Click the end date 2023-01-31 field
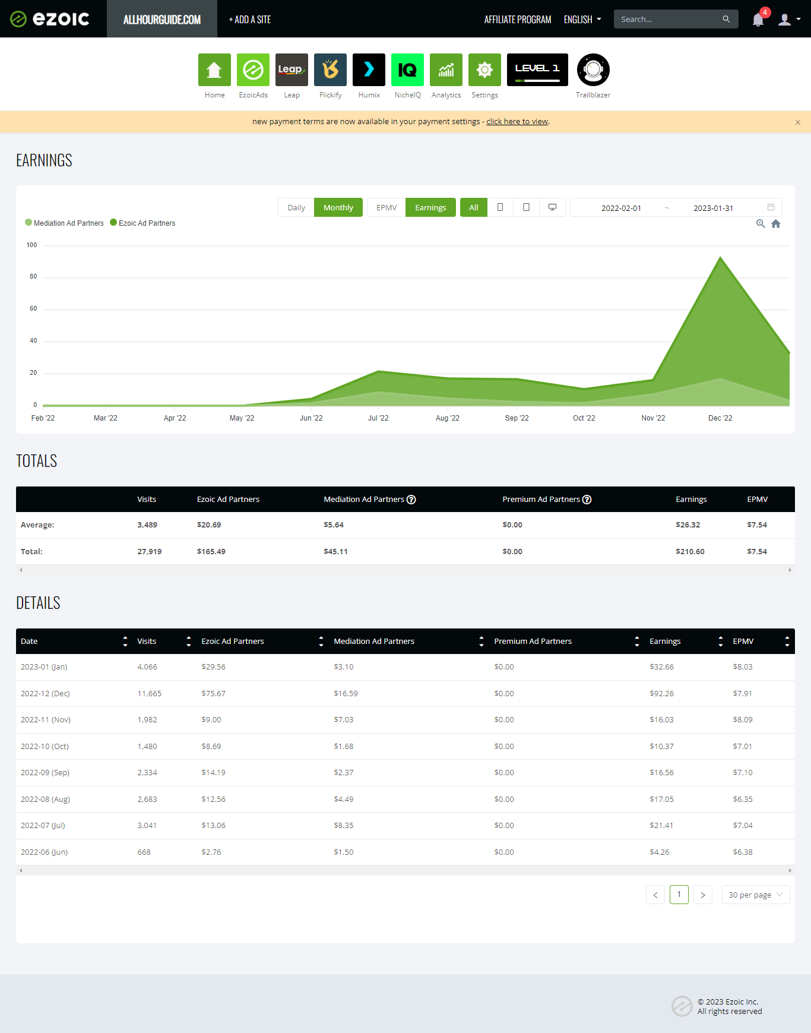The width and height of the screenshot is (811, 1033). click(713, 208)
